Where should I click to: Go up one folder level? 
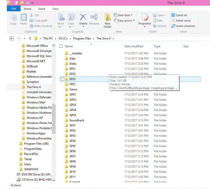(30, 38)
